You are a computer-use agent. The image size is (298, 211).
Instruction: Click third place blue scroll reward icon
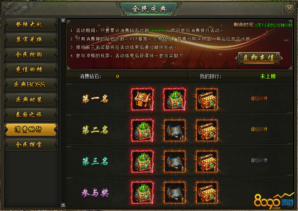point(175,161)
